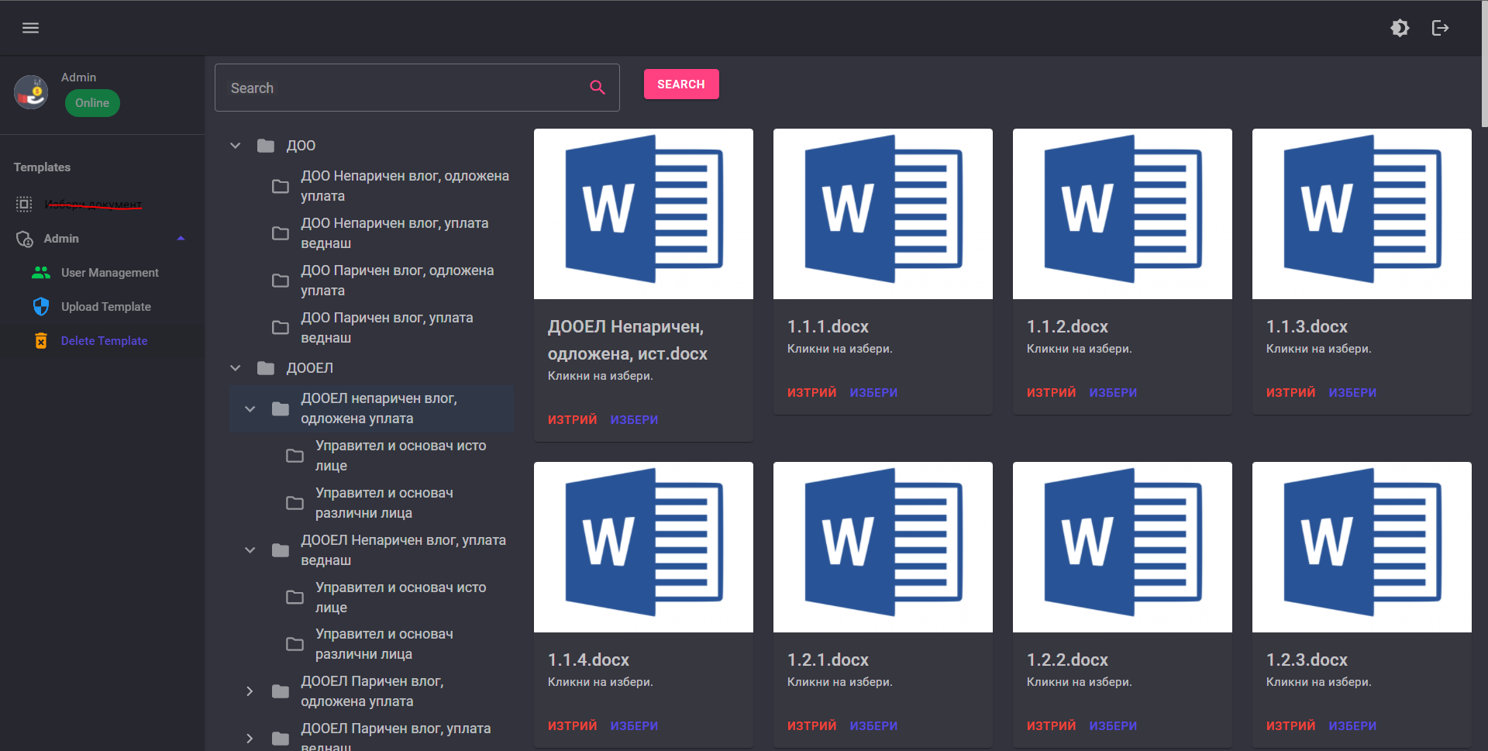Viewport: 1488px width, 751px height.
Task: Open the hamburger navigation menu
Action: click(x=30, y=28)
